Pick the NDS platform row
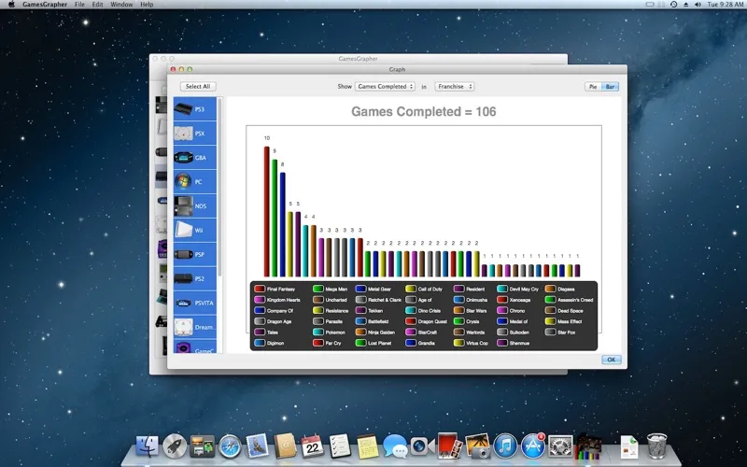The image size is (747, 467). [195, 206]
